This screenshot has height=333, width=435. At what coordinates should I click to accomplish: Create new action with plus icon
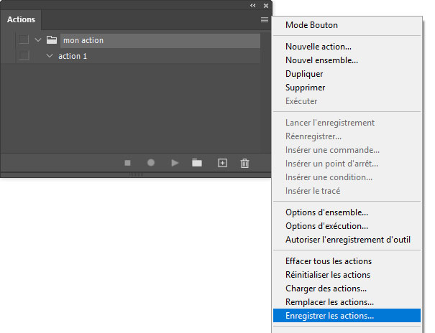(x=222, y=163)
